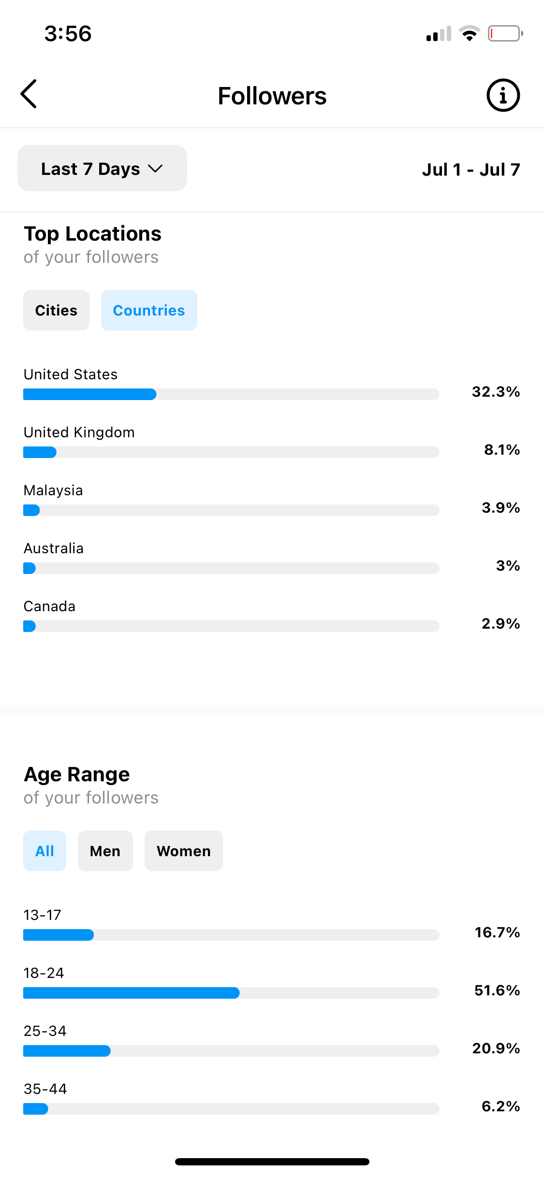Tap the battery status icon
The height and width of the screenshot is (1177, 544).
[505, 34]
